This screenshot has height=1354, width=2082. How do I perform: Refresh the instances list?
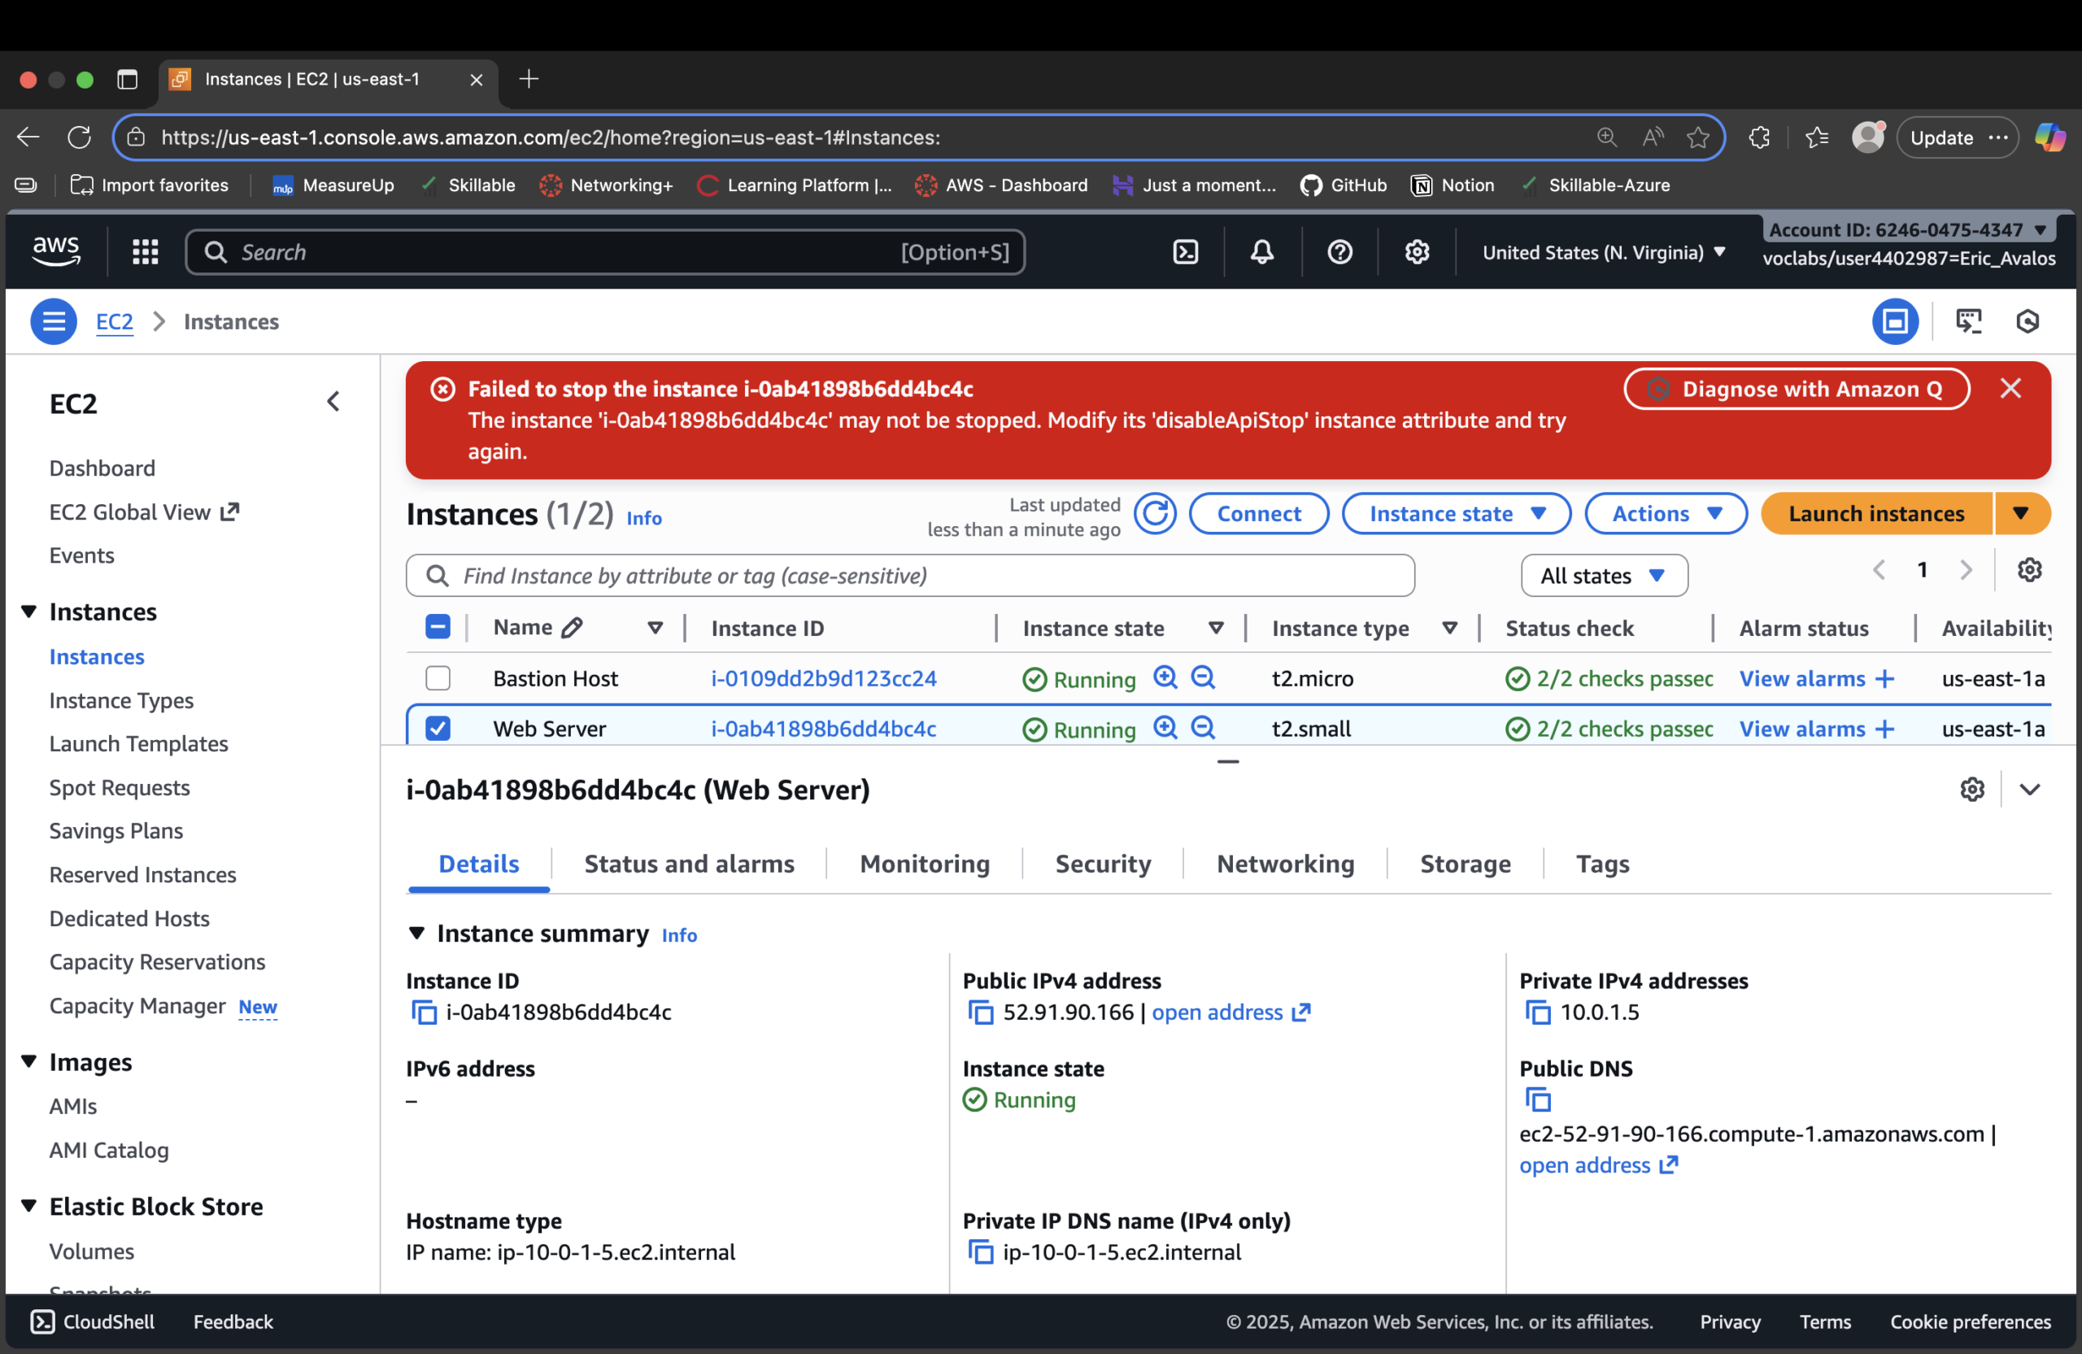tap(1156, 513)
